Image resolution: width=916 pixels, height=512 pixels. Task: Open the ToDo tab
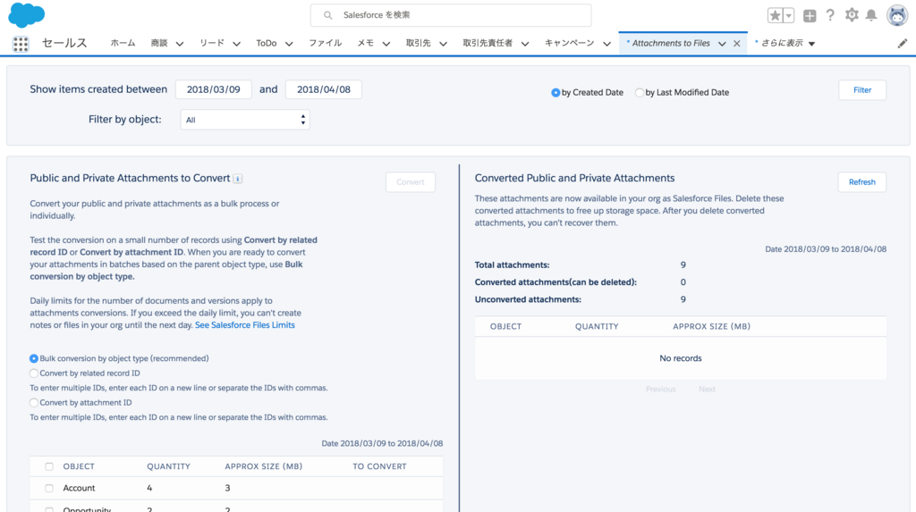point(267,43)
